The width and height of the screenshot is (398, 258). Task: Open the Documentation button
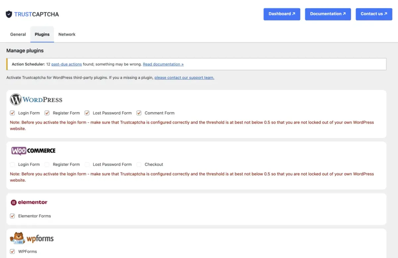(x=328, y=14)
